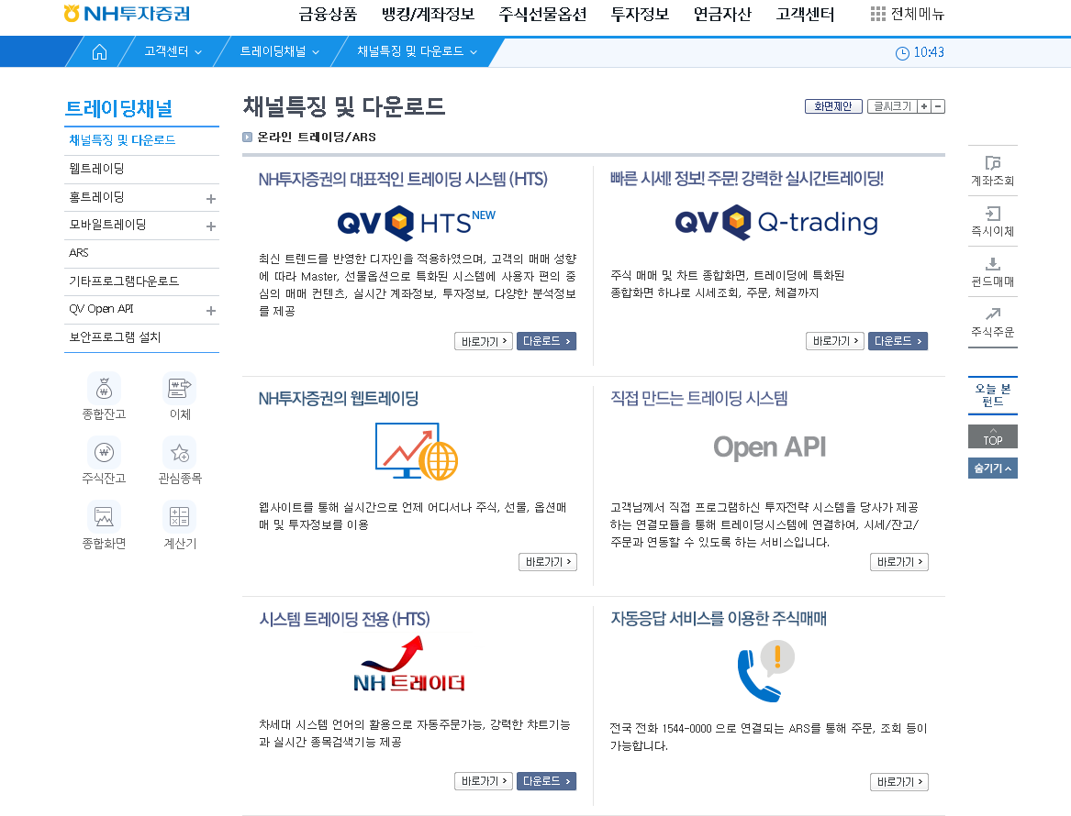This screenshot has width=1071, height=816.
Task: Decrease font size with minus button
Action: (x=938, y=106)
